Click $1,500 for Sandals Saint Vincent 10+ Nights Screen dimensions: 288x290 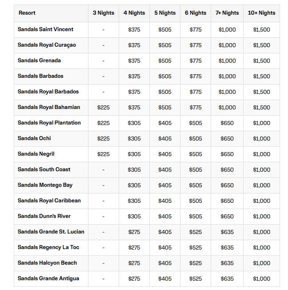coord(262,30)
